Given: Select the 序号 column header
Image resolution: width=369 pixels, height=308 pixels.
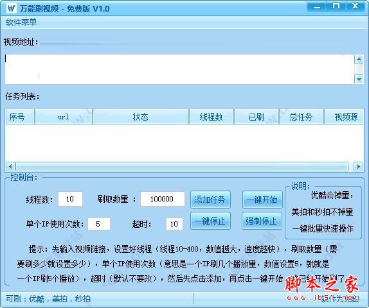Looking at the screenshot, I should pyautogui.click(x=20, y=117).
